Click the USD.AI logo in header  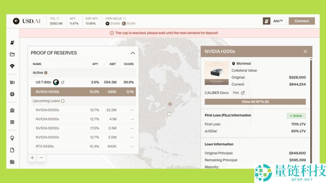pos(27,21)
